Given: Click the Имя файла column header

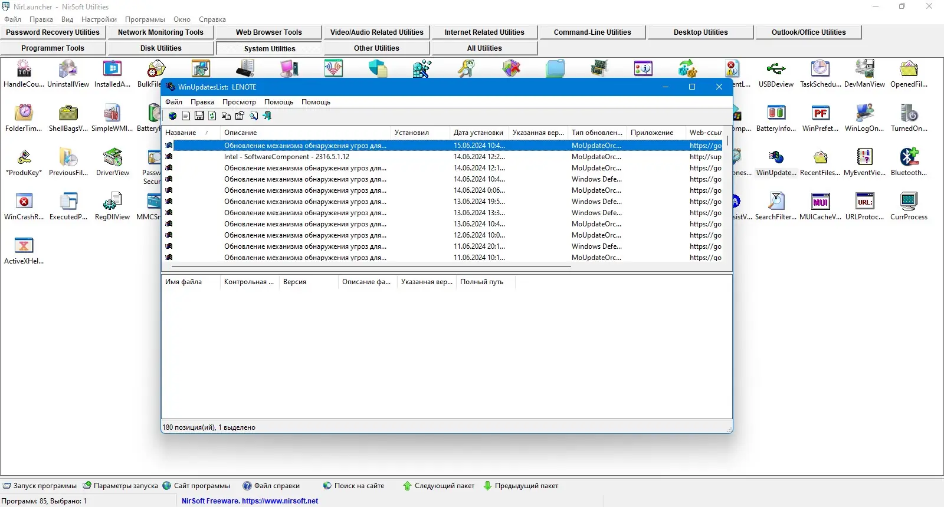Looking at the screenshot, I should [x=191, y=282].
